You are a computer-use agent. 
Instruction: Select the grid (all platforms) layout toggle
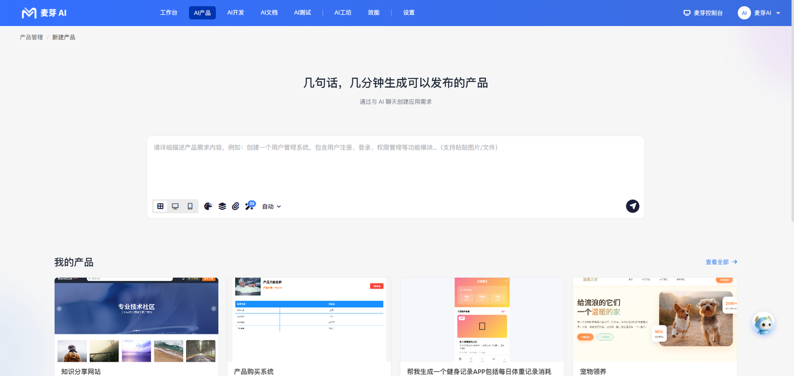pos(161,206)
